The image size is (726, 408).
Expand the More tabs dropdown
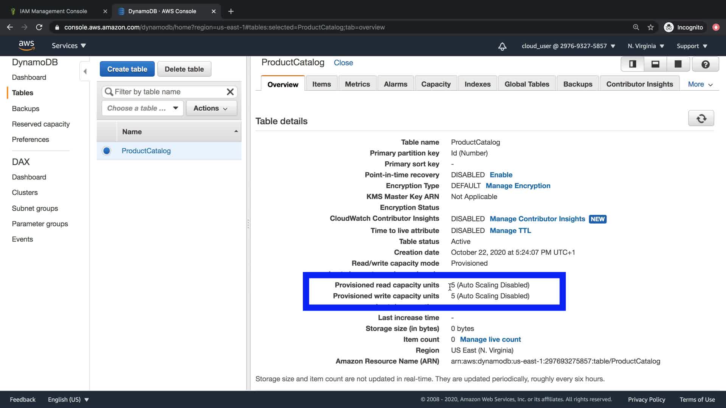(x=700, y=84)
